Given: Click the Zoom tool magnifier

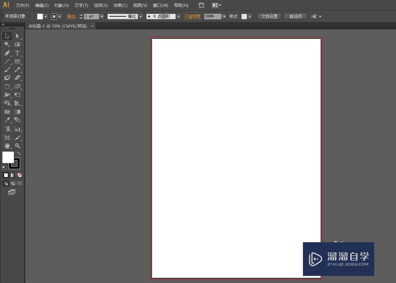Looking at the screenshot, I should (x=17, y=146).
